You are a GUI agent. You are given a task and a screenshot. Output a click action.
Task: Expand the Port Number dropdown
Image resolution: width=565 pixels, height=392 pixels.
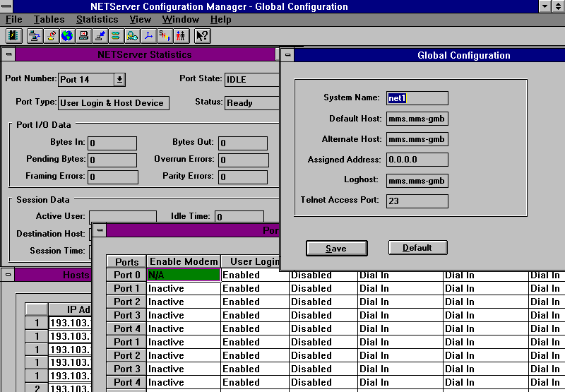[x=119, y=80]
